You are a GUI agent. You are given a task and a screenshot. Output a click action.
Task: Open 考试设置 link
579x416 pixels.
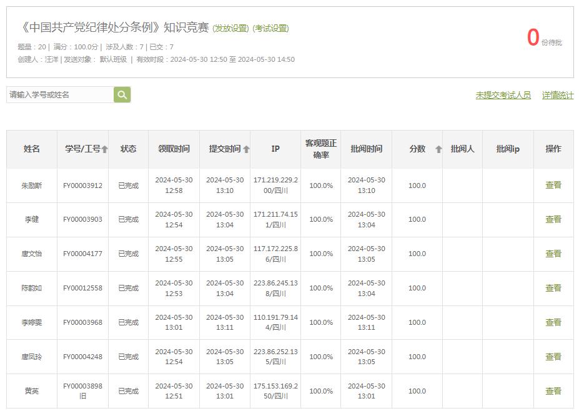tap(270, 28)
